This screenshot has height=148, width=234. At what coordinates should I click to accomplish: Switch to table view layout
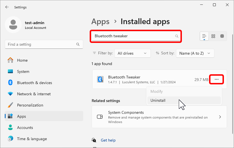[222, 36]
